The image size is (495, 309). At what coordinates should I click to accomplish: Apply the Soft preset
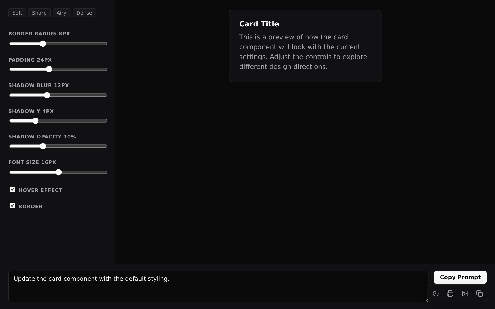tap(17, 13)
